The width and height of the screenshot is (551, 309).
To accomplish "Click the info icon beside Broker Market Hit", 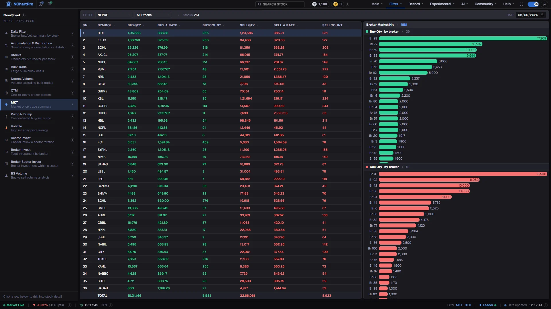I will point(397,25).
